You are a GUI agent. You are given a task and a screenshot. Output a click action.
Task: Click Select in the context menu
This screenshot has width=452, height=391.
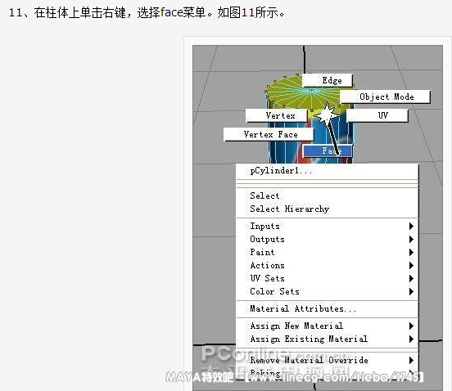[328, 195]
